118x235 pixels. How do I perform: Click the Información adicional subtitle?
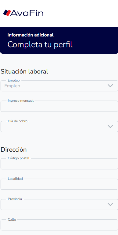(30, 35)
